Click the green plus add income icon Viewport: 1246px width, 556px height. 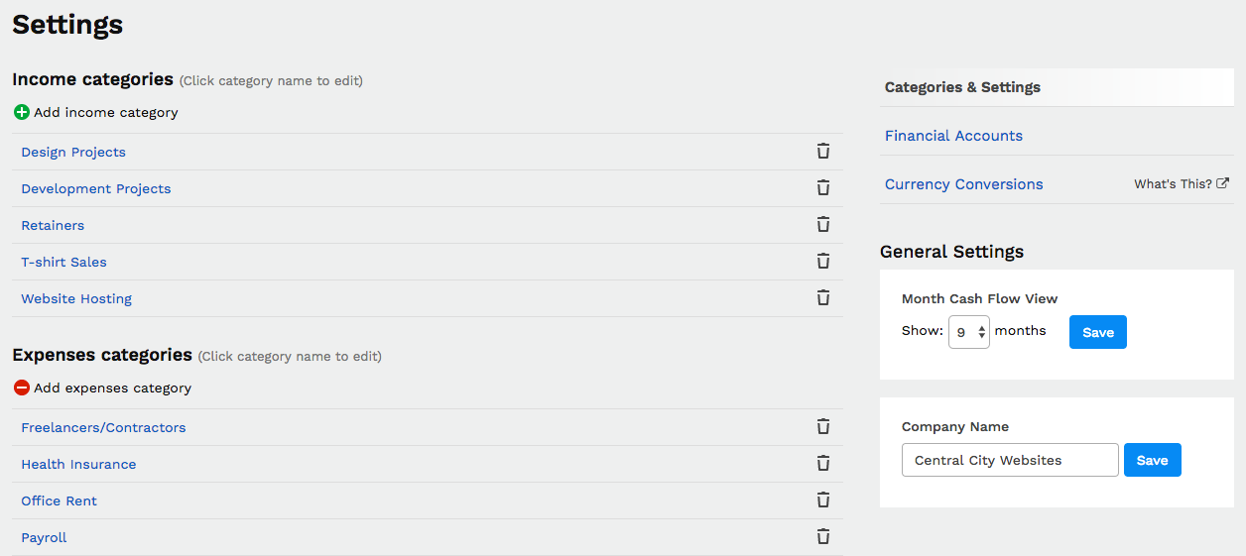(22, 113)
